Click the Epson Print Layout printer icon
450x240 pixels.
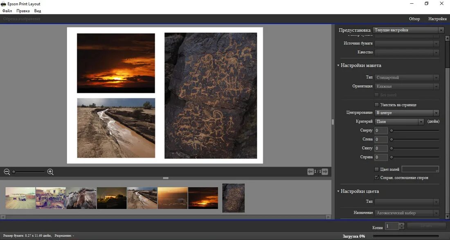(x=3, y=4)
